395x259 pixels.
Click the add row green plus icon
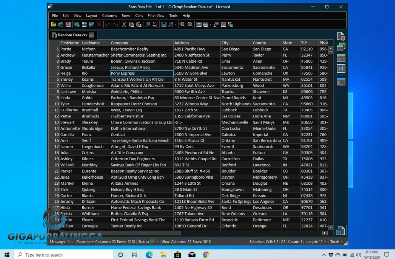pos(77,24)
